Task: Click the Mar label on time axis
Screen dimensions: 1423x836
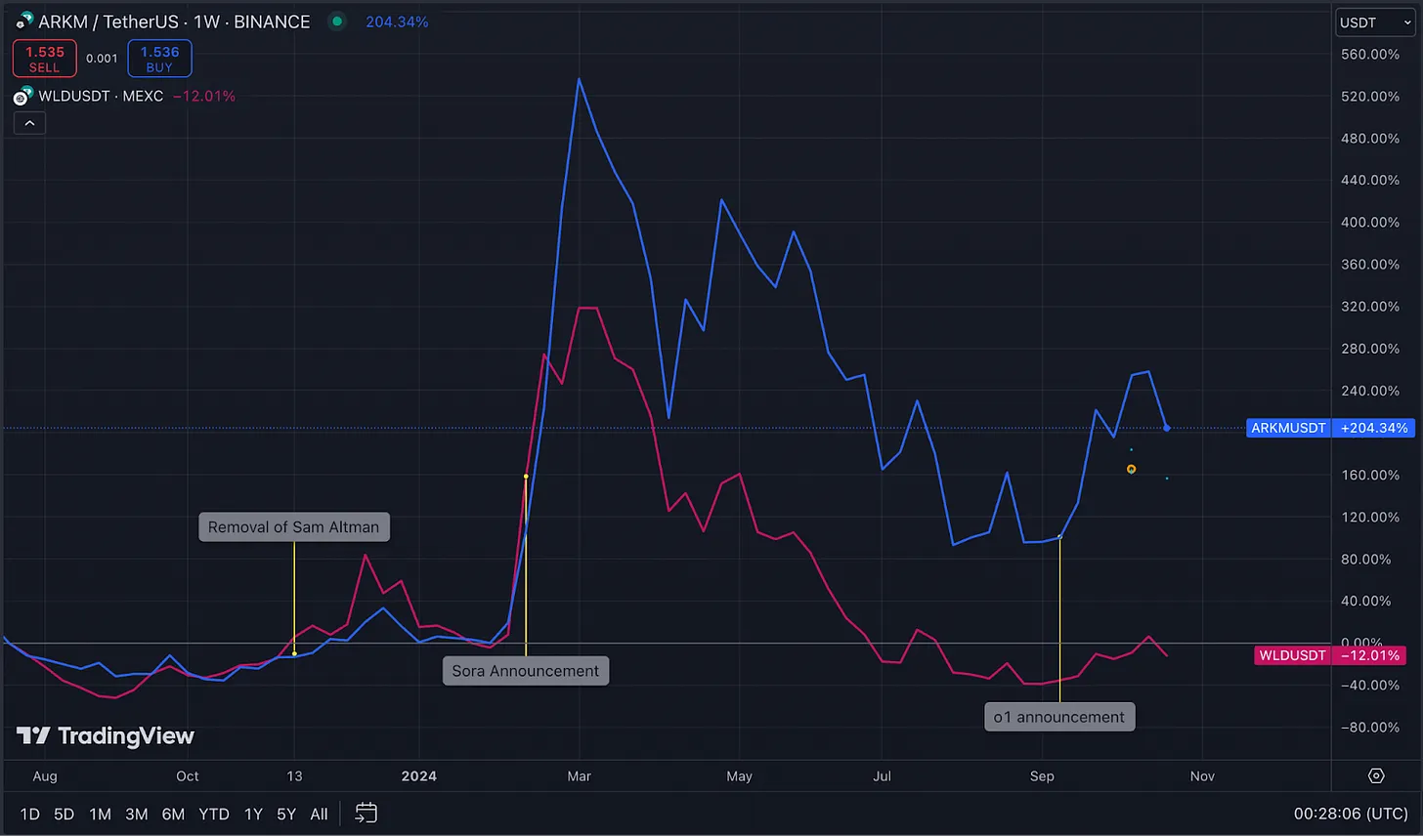Action: [x=580, y=776]
